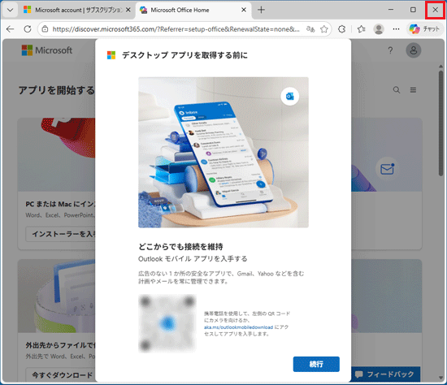Open the browser profile icon
Viewport: 447px width, 385px height.
coord(379,28)
